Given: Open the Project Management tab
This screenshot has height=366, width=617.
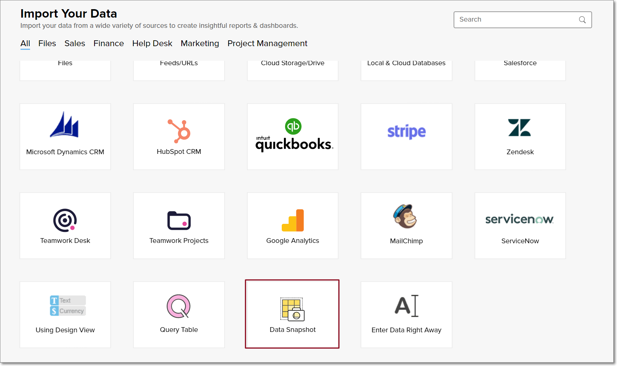Looking at the screenshot, I should pyautogui.click(x=267, y=43).
